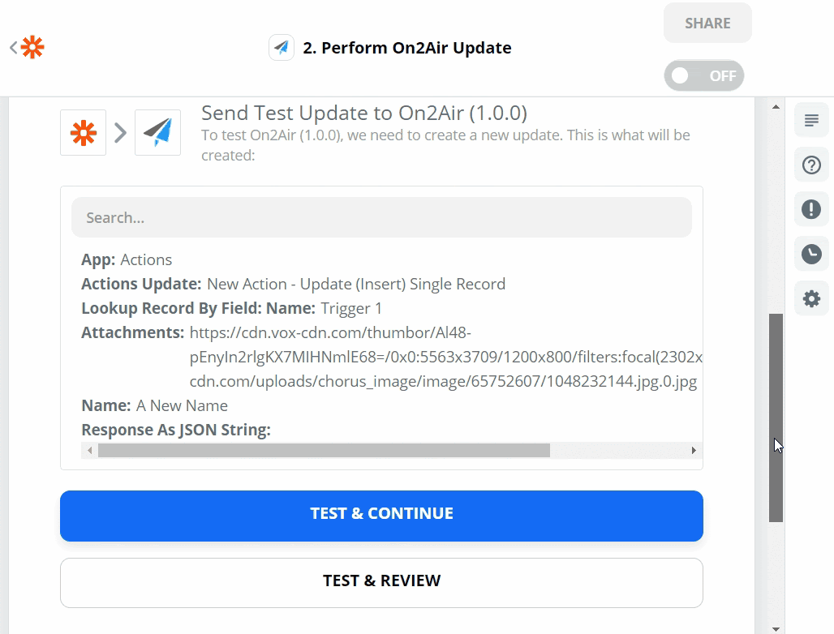Click the vertical scrollbar up arrow
This screenshot has height=634, width=834.
click(x=776, y=107)
